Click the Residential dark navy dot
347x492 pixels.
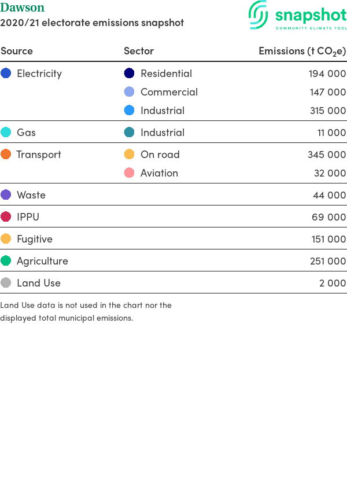tap(129, 73)
